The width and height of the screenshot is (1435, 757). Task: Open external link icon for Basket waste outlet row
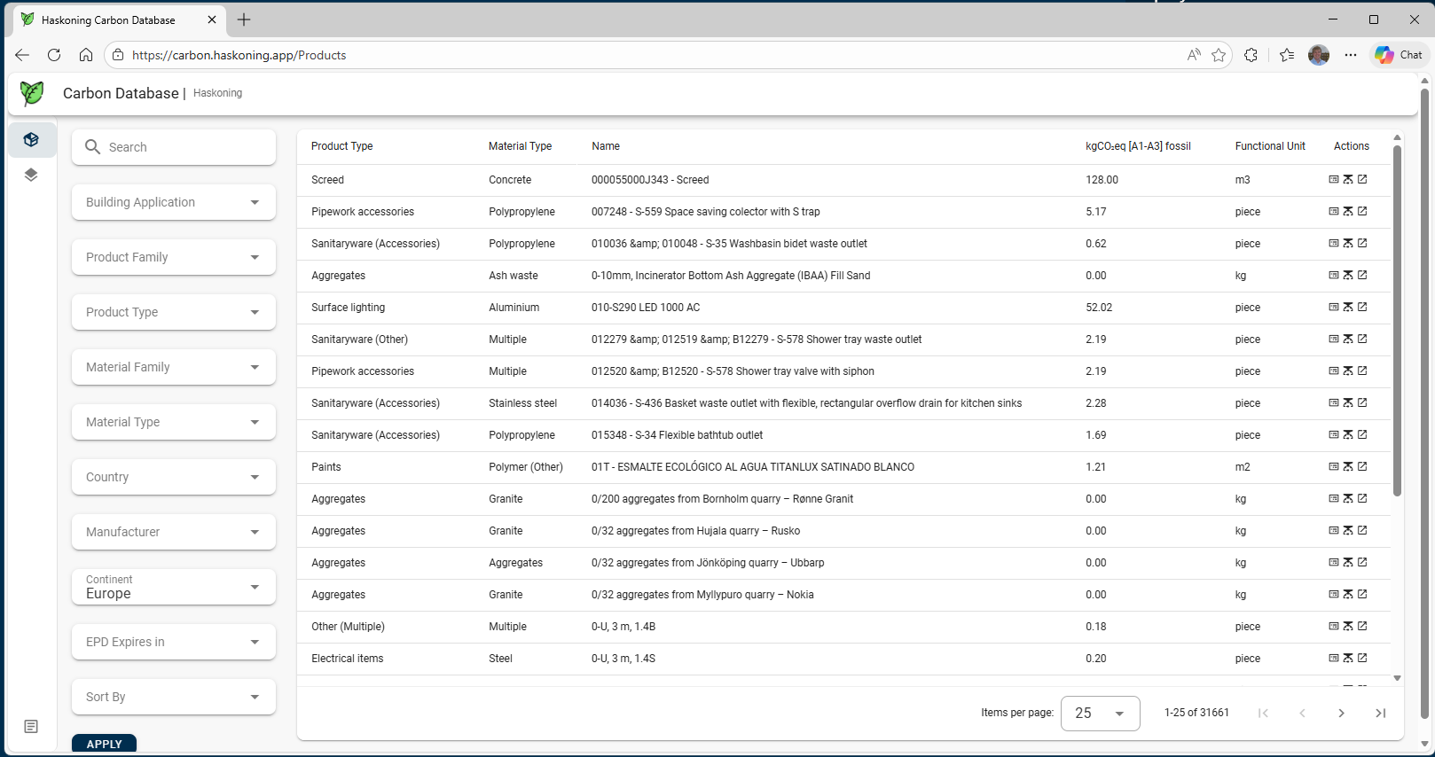(1362, 402)
